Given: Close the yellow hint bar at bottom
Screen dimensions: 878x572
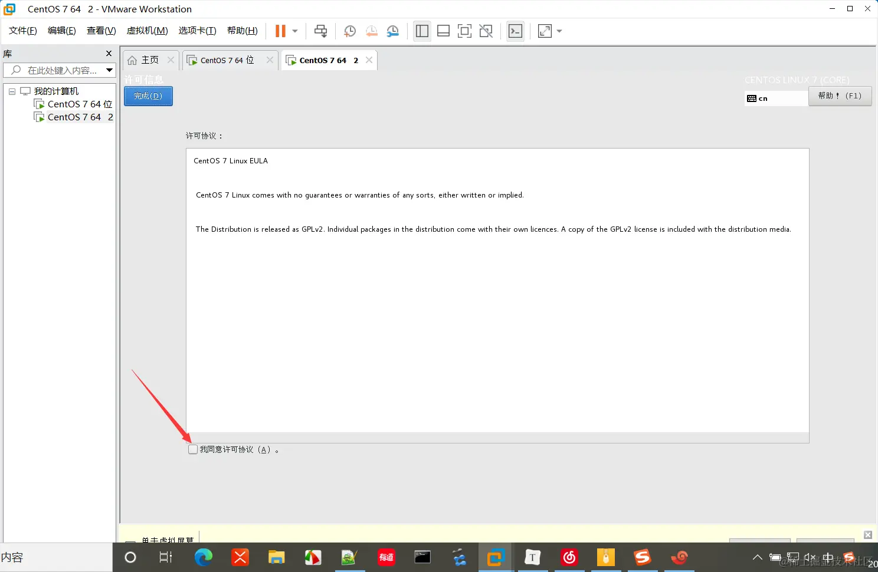Looking at the screenshot, I should click(868, 535).
